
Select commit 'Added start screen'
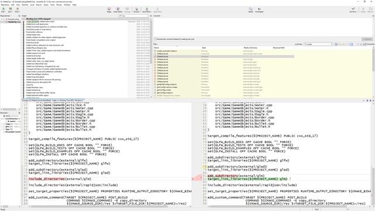tap(47, 22)
